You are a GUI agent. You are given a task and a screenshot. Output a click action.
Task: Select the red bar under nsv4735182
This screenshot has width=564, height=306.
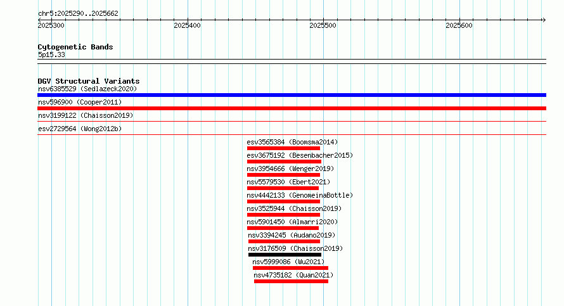click(291, 281)
